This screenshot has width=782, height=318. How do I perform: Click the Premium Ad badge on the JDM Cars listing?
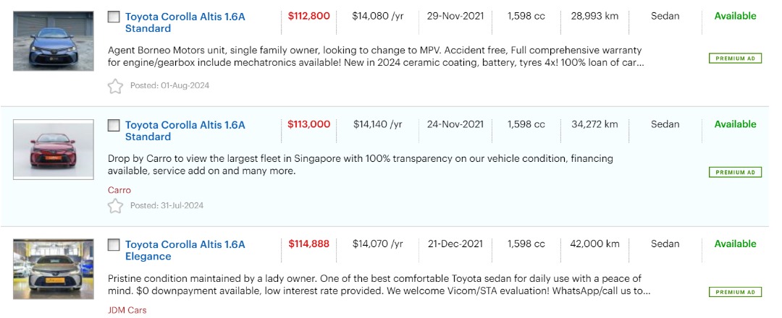point(735,292)
